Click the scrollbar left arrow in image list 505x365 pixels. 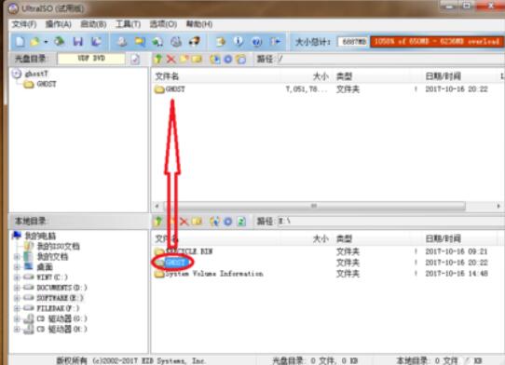click(157, 206)
